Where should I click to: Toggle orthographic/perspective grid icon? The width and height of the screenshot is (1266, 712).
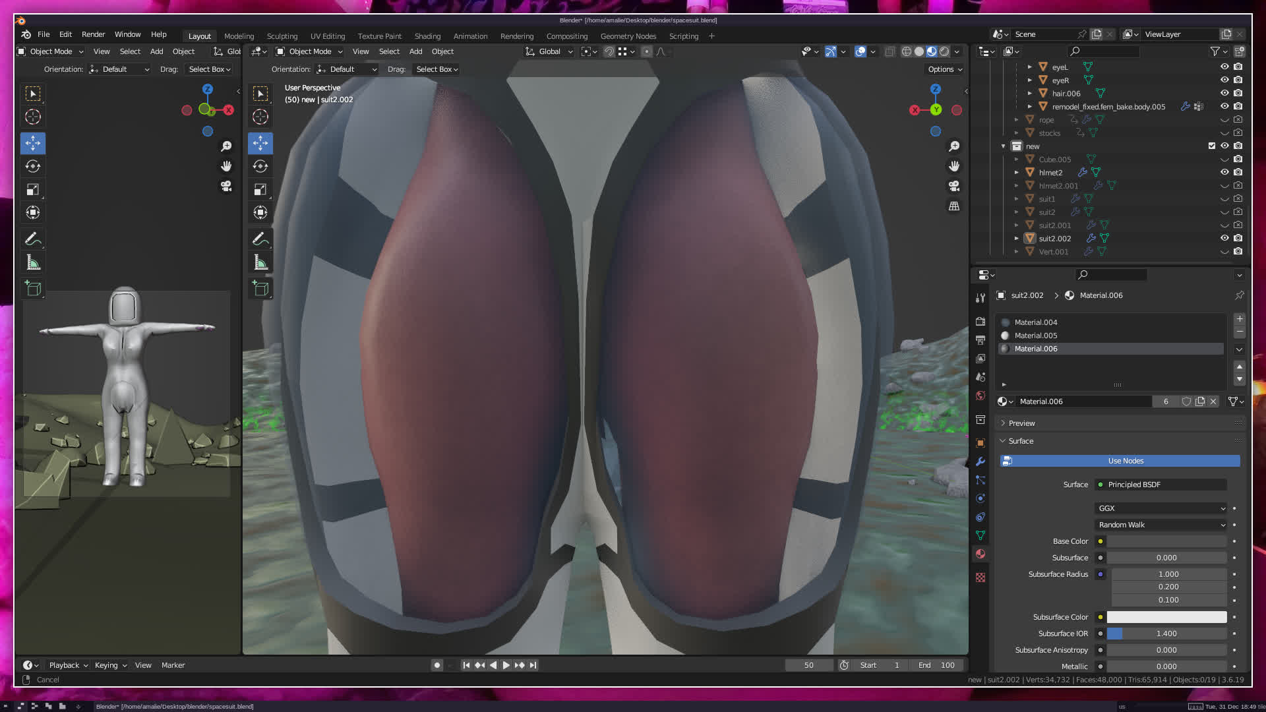click(x=954, y=206)
